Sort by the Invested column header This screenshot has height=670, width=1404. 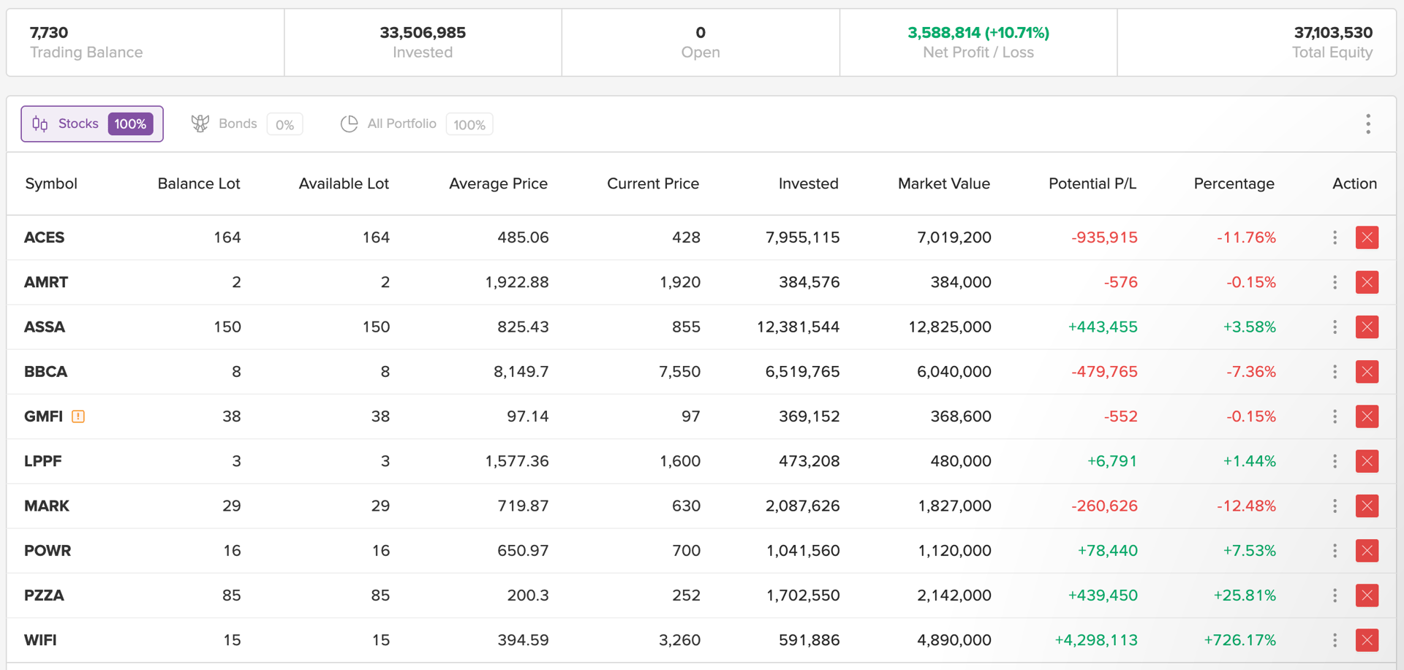click(808, 183)
